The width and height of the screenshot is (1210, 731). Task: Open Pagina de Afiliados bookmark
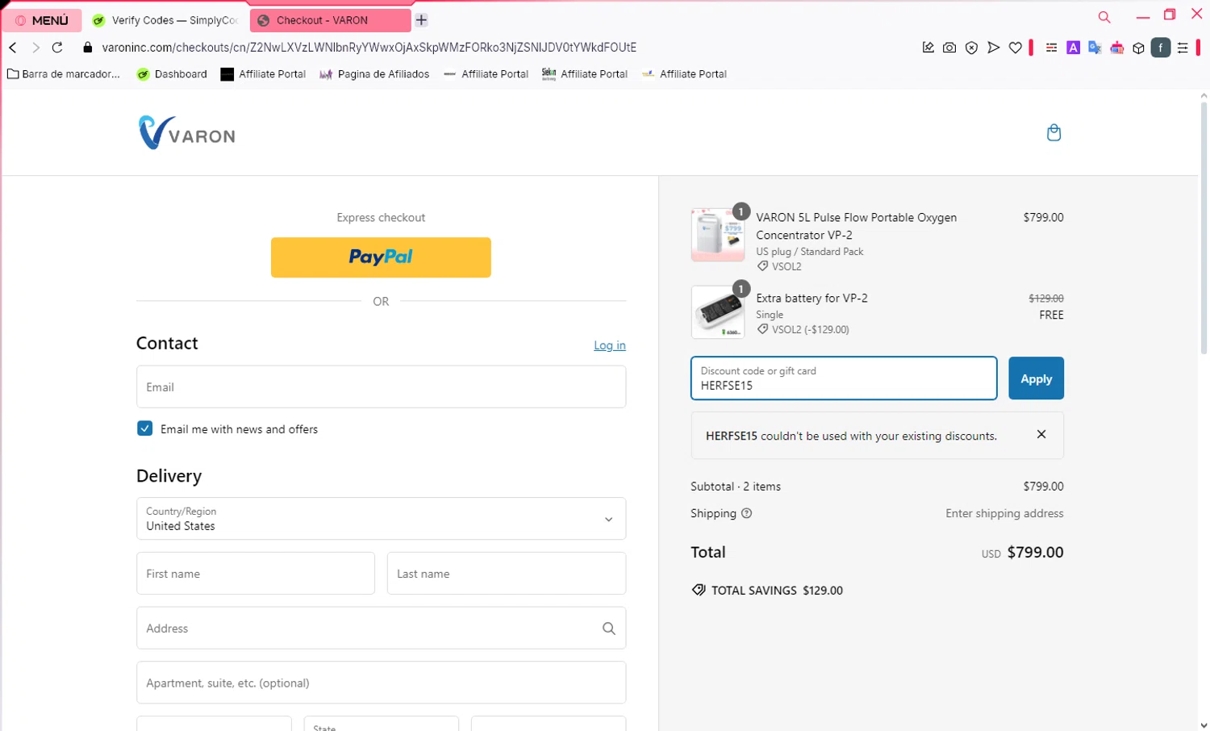(374, 74)
